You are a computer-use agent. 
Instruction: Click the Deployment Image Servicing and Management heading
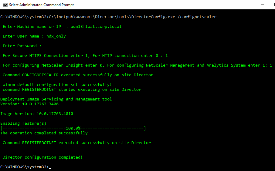click(x=56, y=99)
